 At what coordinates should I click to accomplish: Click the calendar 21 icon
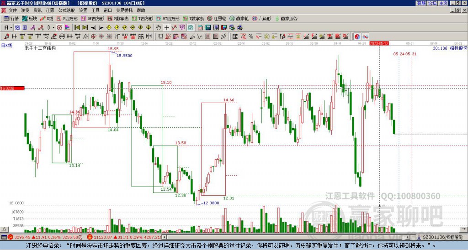(200, 28)
